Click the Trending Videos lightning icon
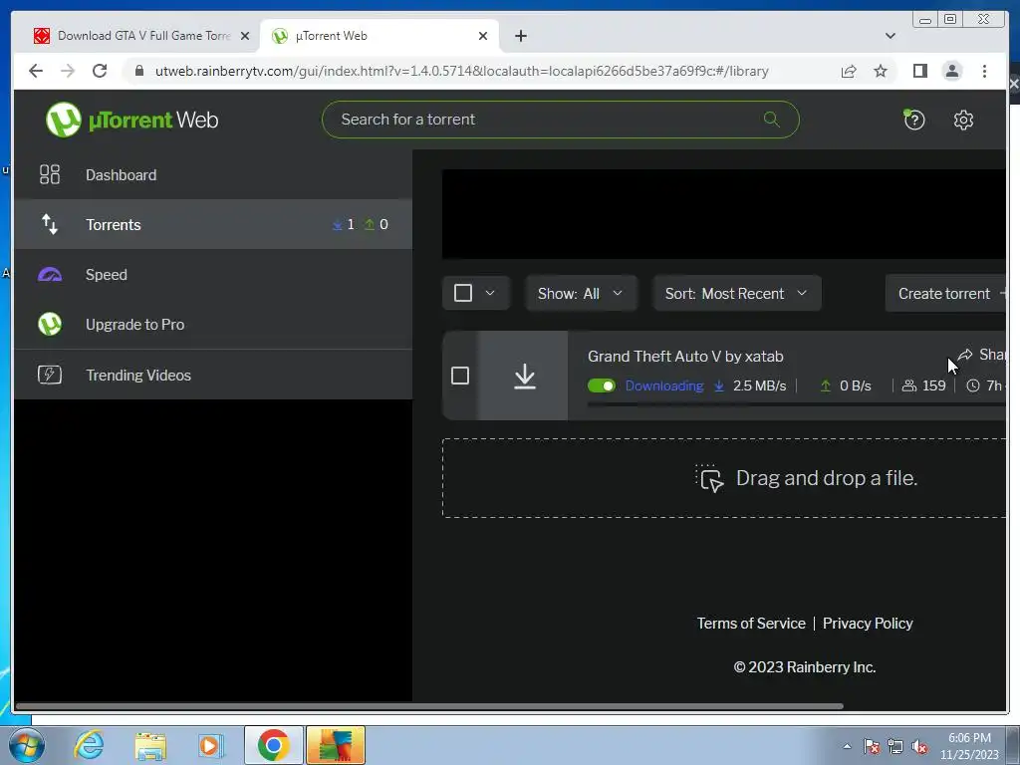The width and height of the screenshot is (1020, 765). [x=50, y=375]
